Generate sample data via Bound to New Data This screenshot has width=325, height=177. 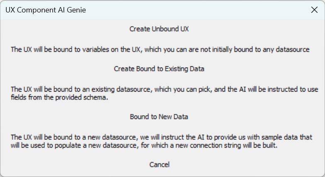(x=159, y=116)
